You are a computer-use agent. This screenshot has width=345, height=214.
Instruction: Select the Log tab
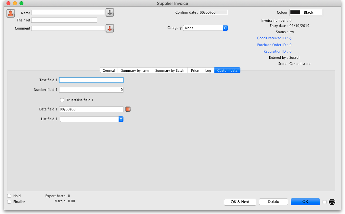click(x=208, y=70)
